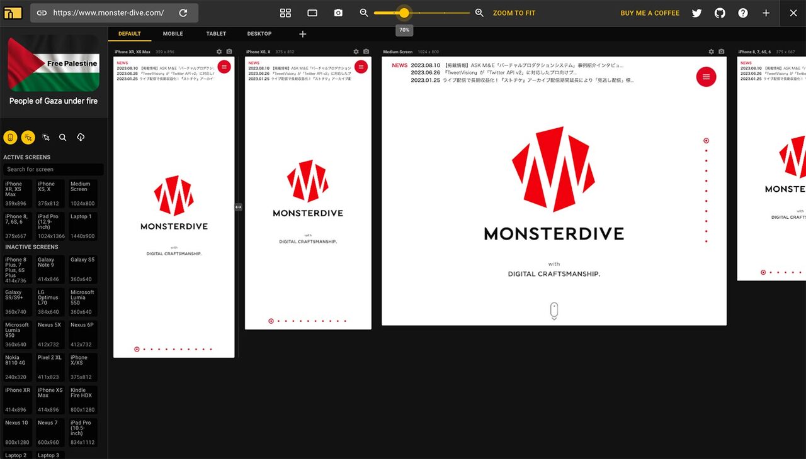Screen dimensions: 806x459
Task: Click the iPhone XS Max 414x896 tile
Action: 50,400
